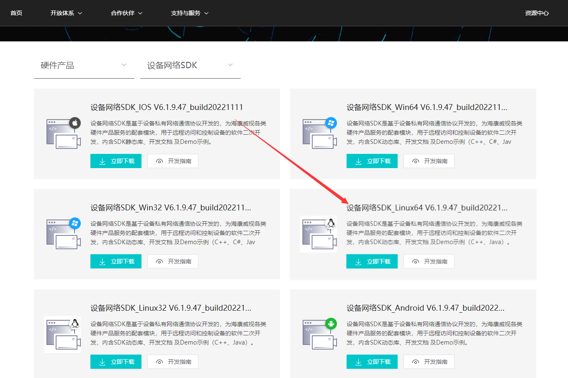Image resolution: width=568 pixels, height=378 pixels.
Task: Click the Android SDK device thumbnail
Action: pos(319,335)
